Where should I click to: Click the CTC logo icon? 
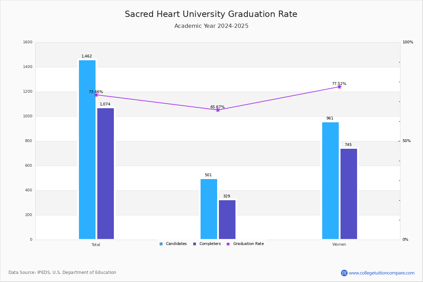tap(344, 273)
